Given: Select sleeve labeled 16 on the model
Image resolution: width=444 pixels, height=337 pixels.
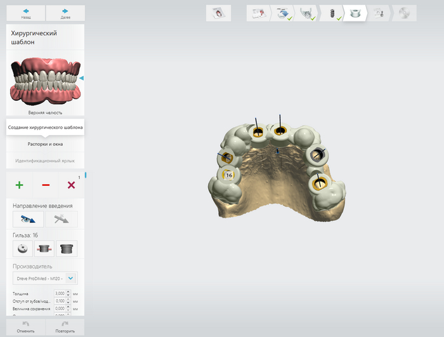Looking at the screenshot, I should point(229,175).
